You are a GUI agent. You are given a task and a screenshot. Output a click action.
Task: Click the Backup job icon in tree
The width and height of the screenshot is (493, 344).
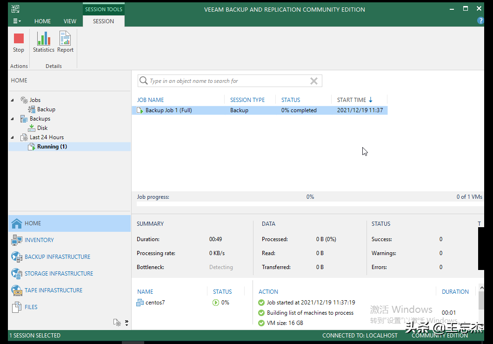(x=32, y=109)
